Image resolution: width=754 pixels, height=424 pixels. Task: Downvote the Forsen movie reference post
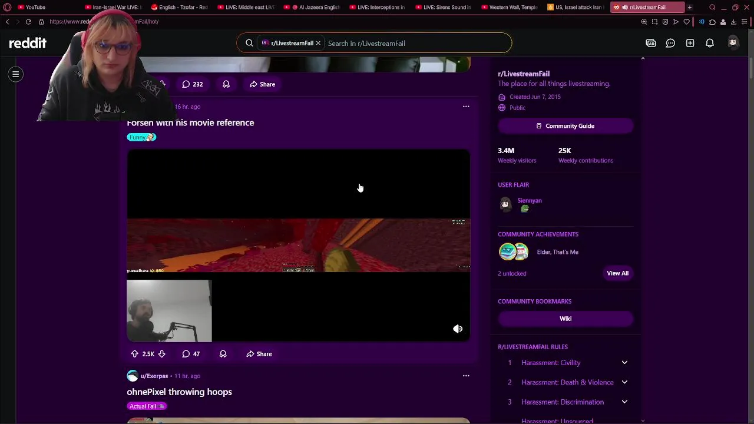point(161,354)
